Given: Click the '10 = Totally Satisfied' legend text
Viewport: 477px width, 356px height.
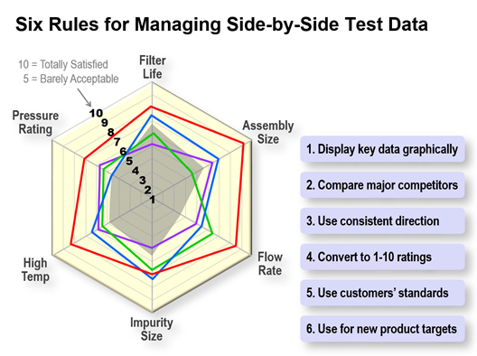Looking at the screenshot, I should point(63,64).
